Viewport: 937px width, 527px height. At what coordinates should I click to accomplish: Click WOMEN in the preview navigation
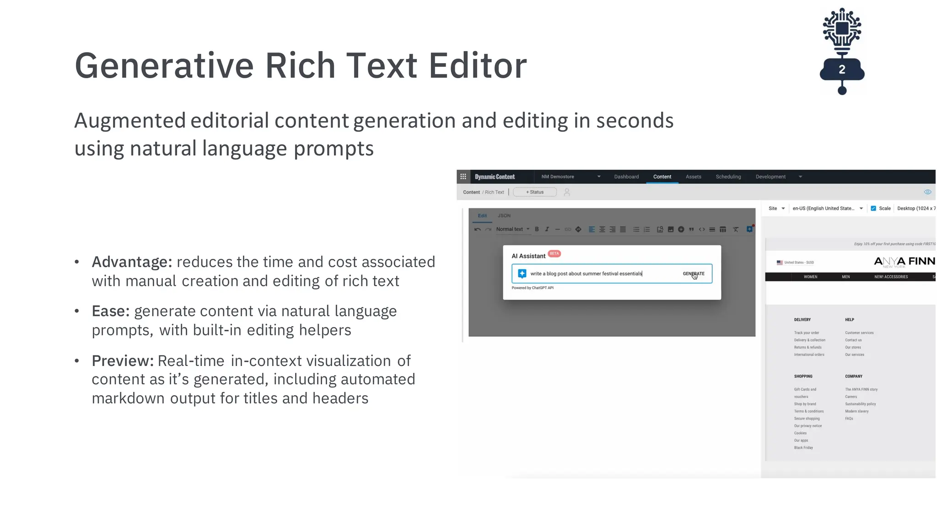pyautogui.click(x=810, y=277)
